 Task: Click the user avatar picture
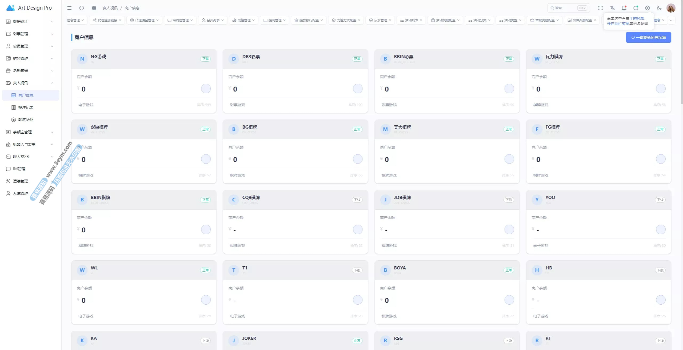[671, 8]
